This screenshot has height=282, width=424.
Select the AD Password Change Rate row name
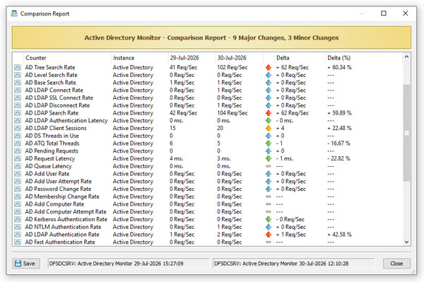coord(58,189)
